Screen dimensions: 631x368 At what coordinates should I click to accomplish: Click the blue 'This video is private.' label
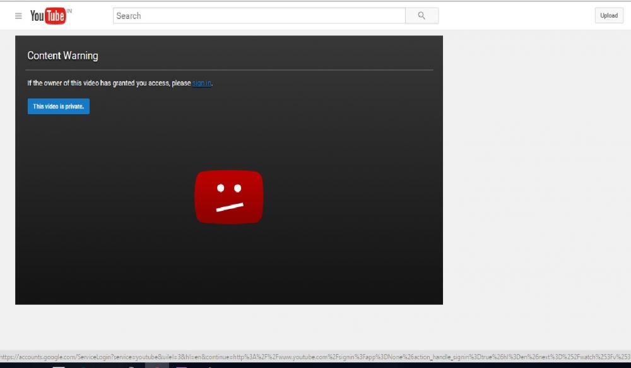[58, 107]
